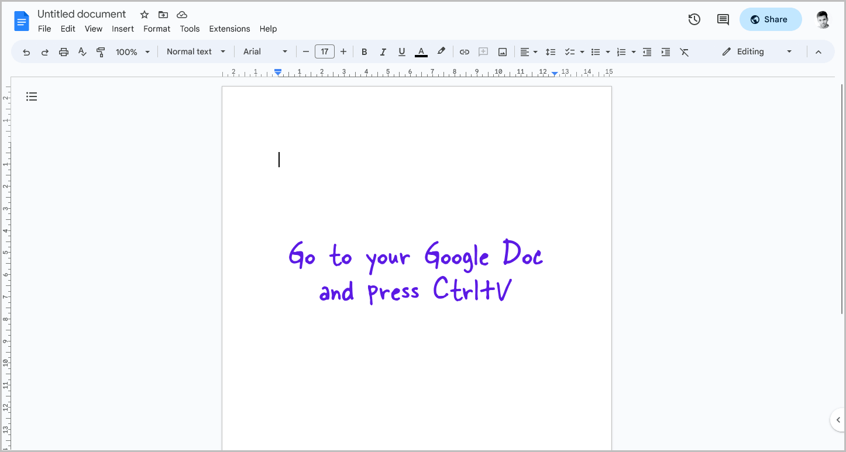Viewport: 846px width, 452px height.
Task: Decrease the paragraph indent
Action: 647,52
